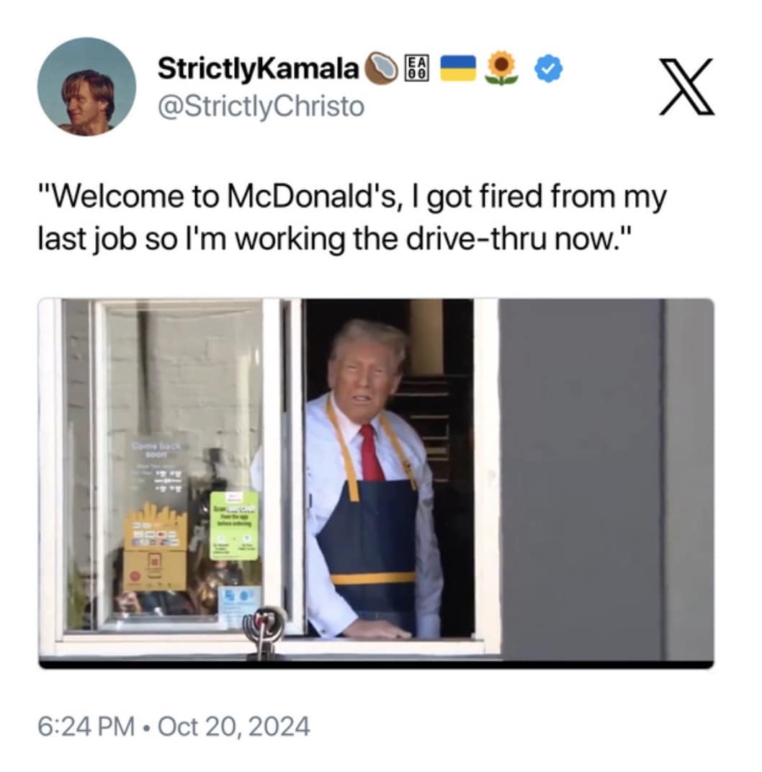This screenshot has height=772, width=762.
Task: Click the Oct 20, 2024 date
Action: coord(234,727)
